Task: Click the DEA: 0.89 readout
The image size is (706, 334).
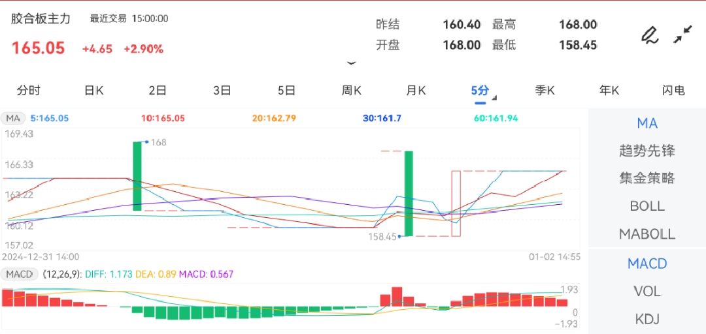Action: pos(156,274)
